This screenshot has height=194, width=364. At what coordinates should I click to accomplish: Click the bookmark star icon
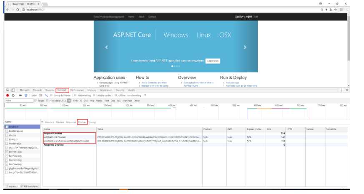point(336,10)
